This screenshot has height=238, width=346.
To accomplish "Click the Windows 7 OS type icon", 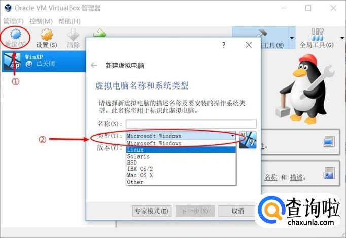I will pyautogui.click(x=248, y=140).
